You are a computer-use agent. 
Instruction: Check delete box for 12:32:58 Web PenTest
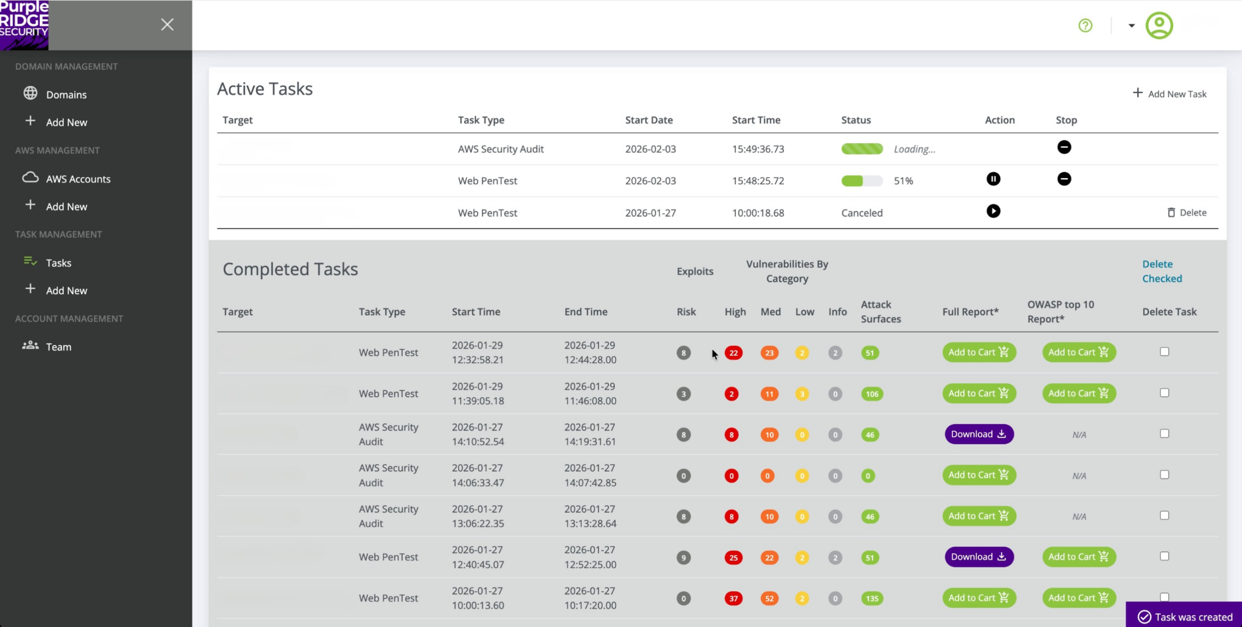click(x=1164, y=352)
